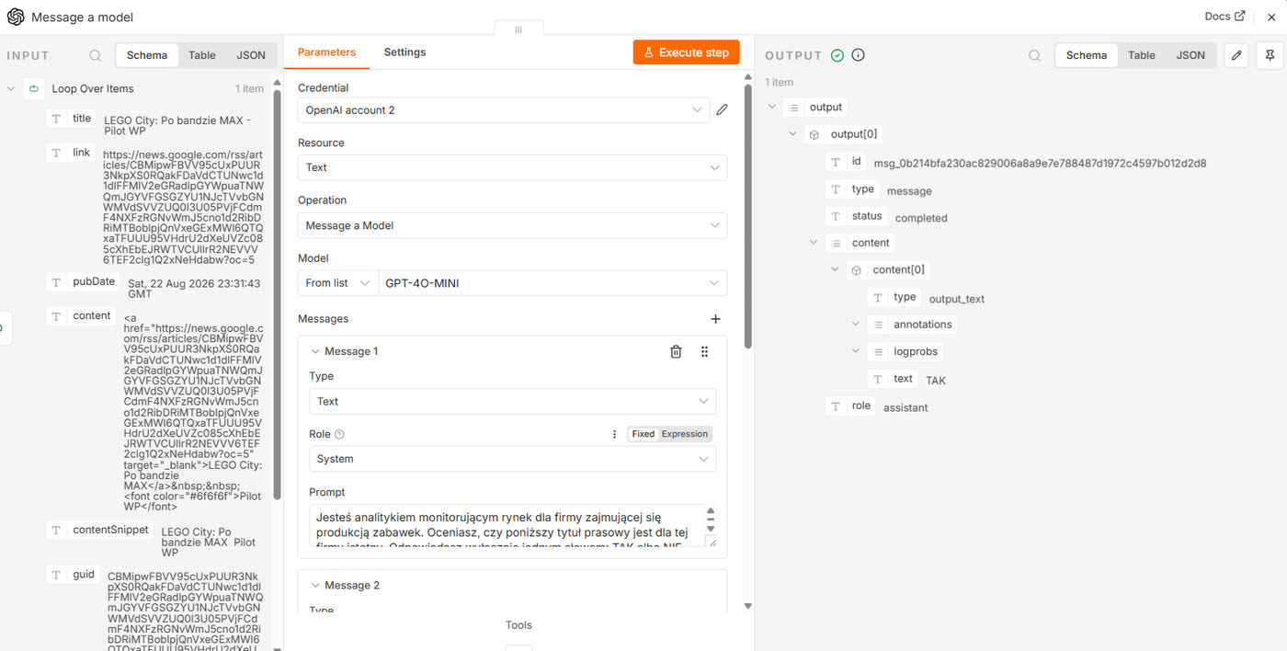Image resolution: width=1287 pixels, height=651 pixels.
Task: Select the role field pill
Action: click(x=850, y=406)
